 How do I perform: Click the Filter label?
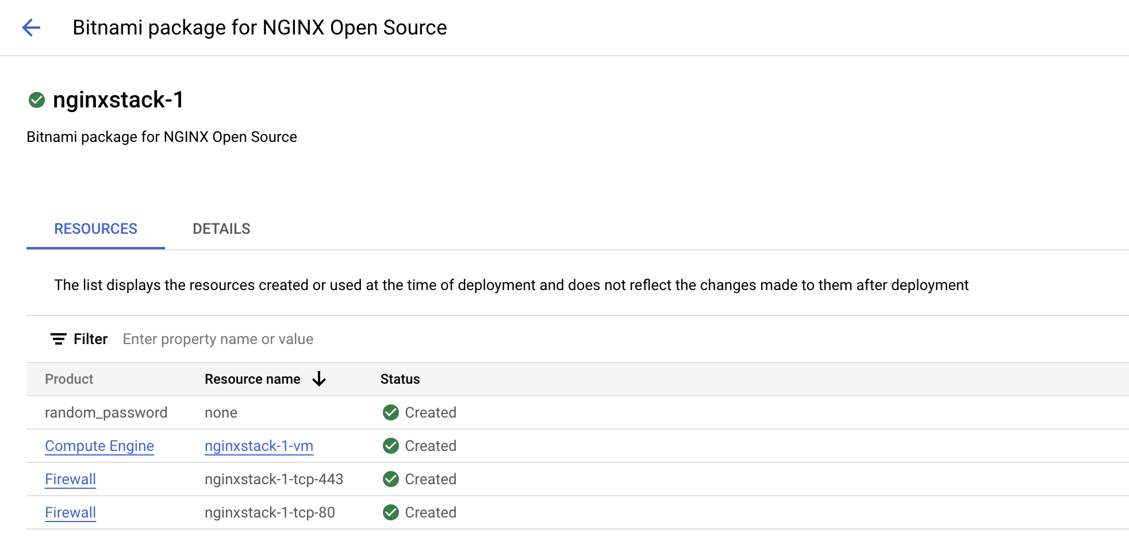[90, 339]
